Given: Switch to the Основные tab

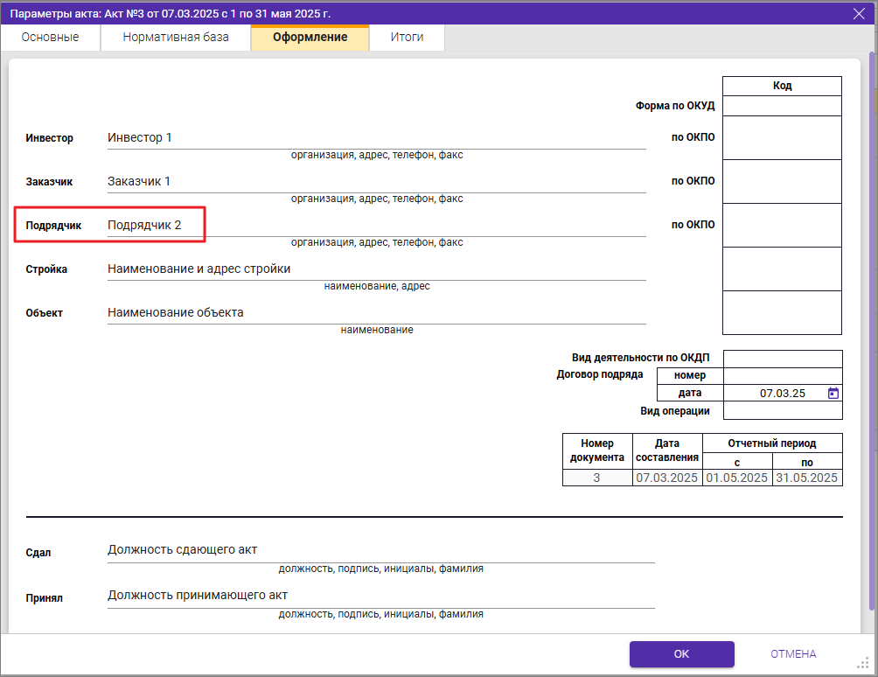Looking at the screenshot, I should [x=50, y=38].
